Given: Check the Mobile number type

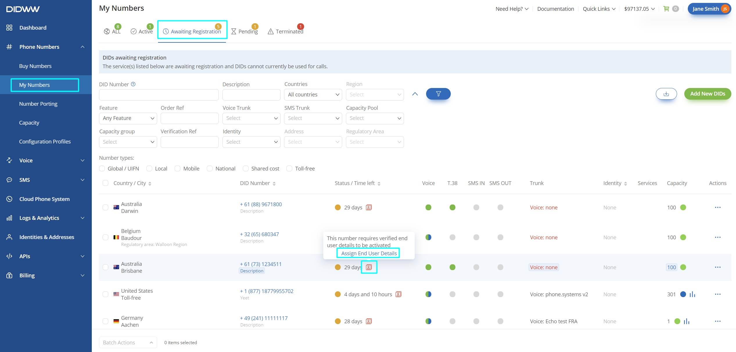Looking at the screenshot, I should 177,168.
